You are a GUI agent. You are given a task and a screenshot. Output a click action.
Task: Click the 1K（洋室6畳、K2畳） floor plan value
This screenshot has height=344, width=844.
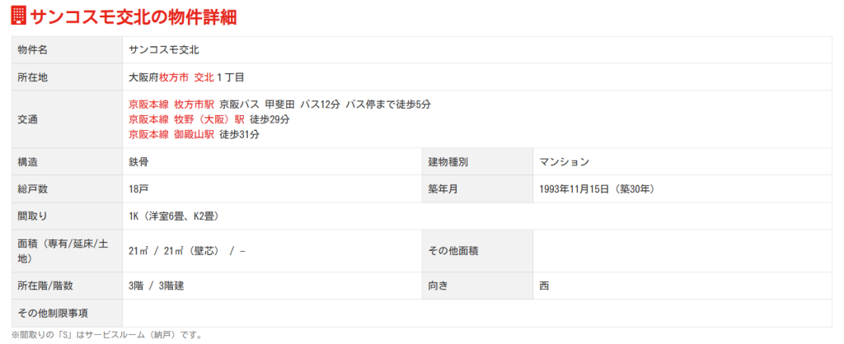click(173, 216)
